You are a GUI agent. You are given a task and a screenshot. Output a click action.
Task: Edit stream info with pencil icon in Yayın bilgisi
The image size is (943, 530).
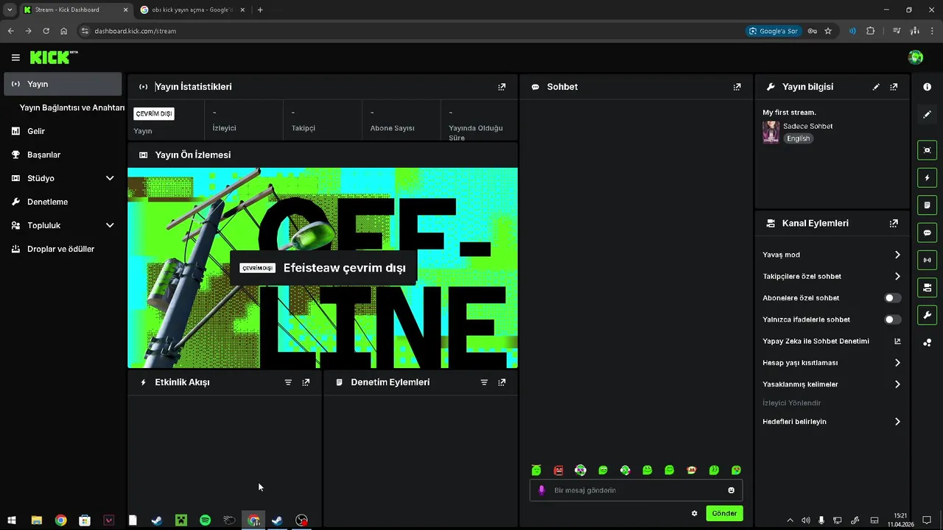click(x=876, y=87)
